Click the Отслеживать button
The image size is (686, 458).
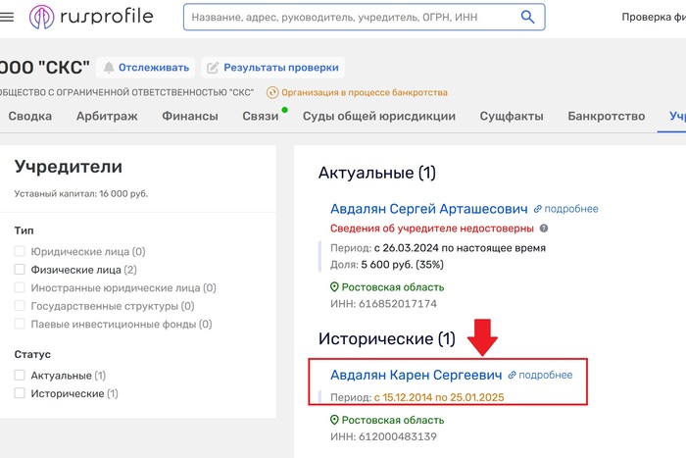click(146, 68)
